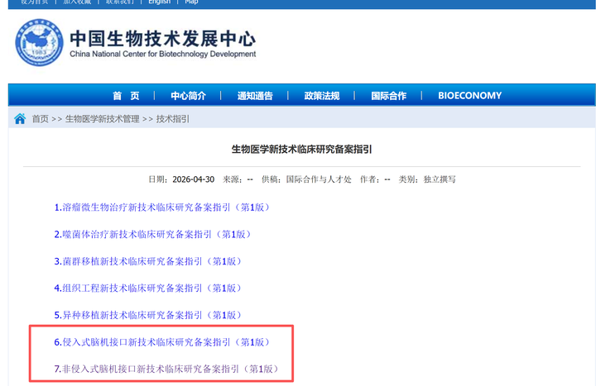The width and height of the screenshot is (596, 386).
Task: Open guideline 2 噬菌体治疗新技术 link
Action: [x=152, y=235]
